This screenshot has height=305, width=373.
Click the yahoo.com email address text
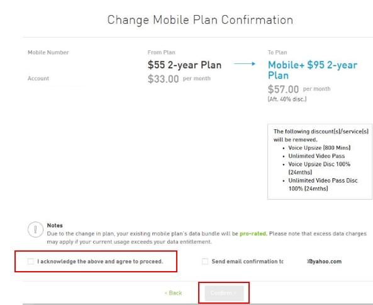point(325,262)
